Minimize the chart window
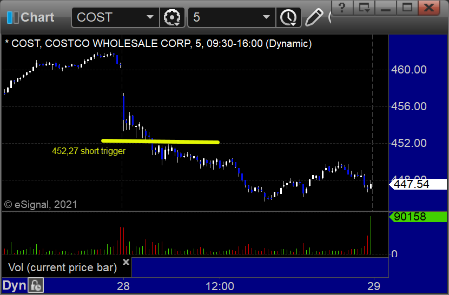Screen dimensions: 449x295 pyautogui.click(x=385, y=7)
